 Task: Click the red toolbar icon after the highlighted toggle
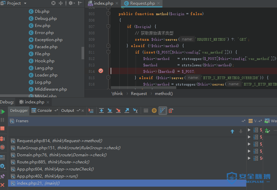tap(171, 110)
